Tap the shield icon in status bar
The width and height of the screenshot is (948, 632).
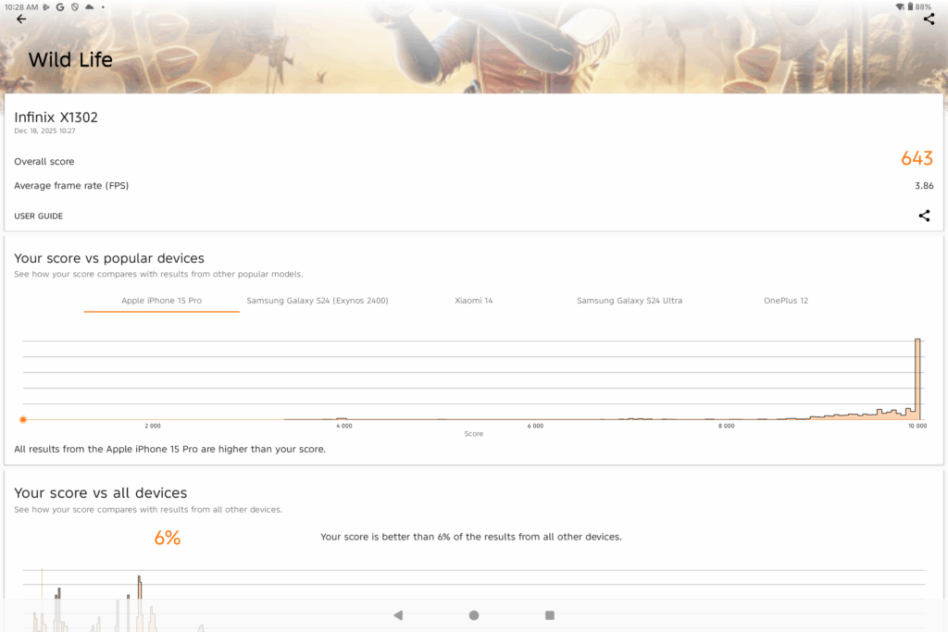click(x=74, y=6)
